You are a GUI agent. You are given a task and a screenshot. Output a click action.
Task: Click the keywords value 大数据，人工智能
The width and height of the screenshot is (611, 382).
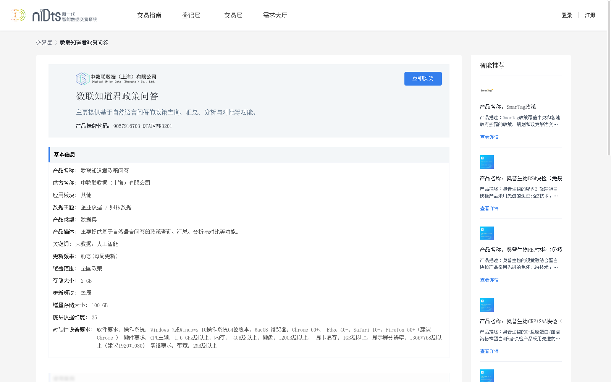97,244
